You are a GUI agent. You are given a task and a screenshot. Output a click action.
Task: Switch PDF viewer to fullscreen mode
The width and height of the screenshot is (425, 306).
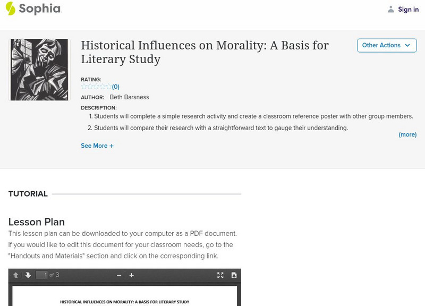(x=220, y=275)
